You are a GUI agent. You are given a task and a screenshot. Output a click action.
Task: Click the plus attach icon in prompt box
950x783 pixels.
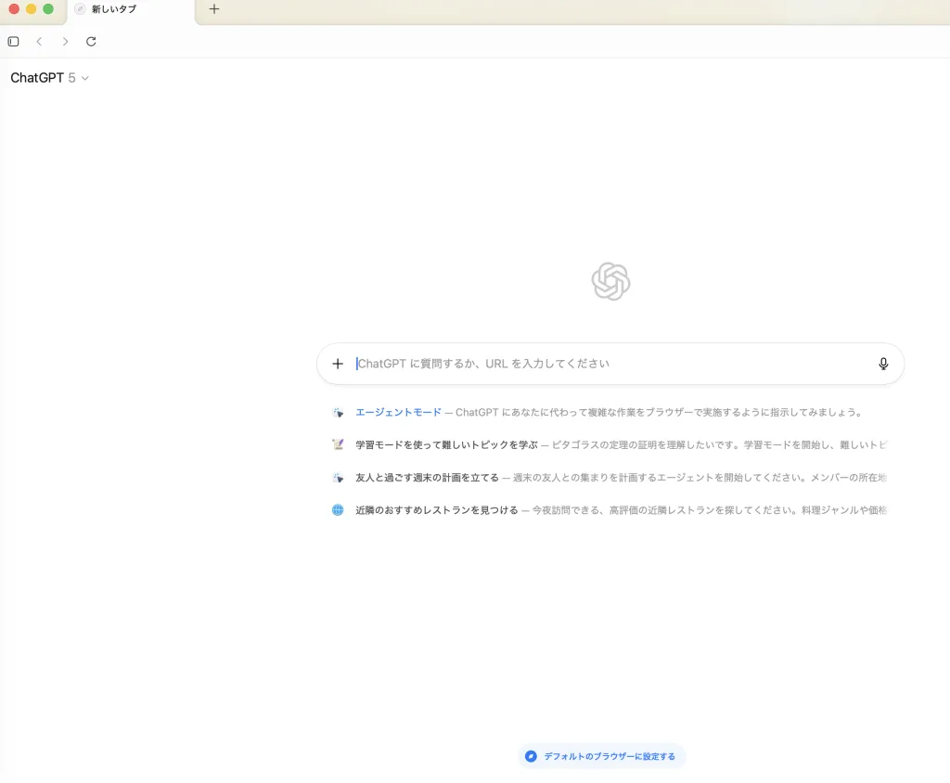click(x=338, y=364)
